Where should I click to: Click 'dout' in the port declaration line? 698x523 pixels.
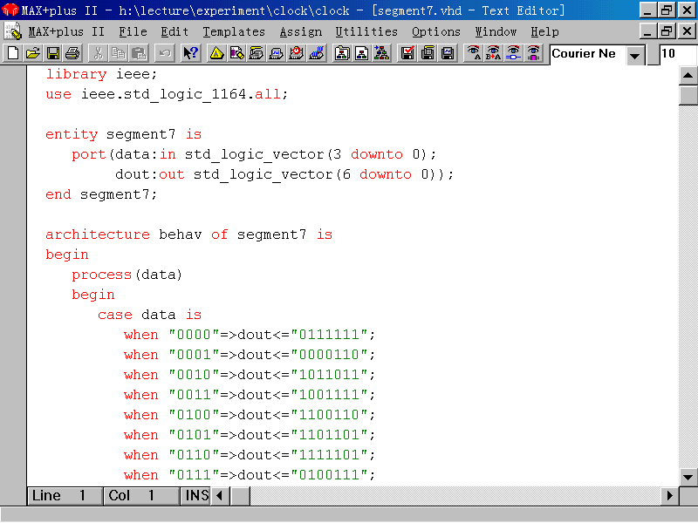pyautogui.click(x=133, y=174)
